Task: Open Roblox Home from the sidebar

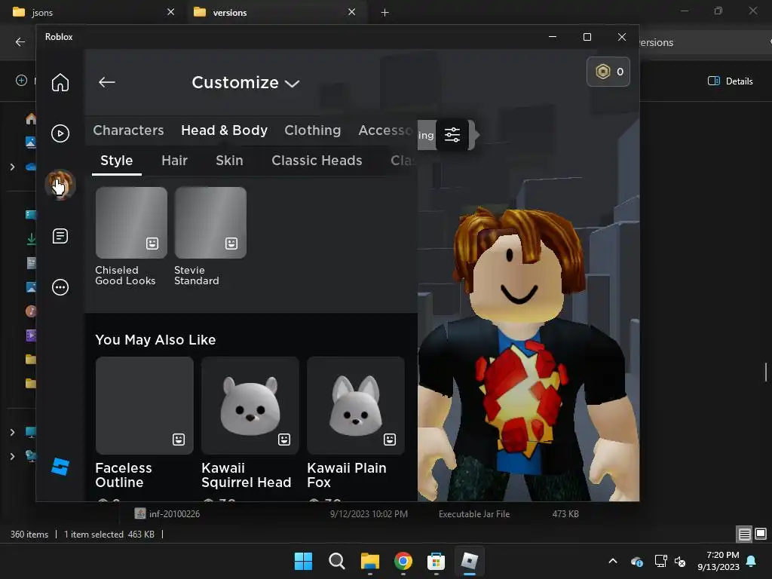Action: click(60, 82)
